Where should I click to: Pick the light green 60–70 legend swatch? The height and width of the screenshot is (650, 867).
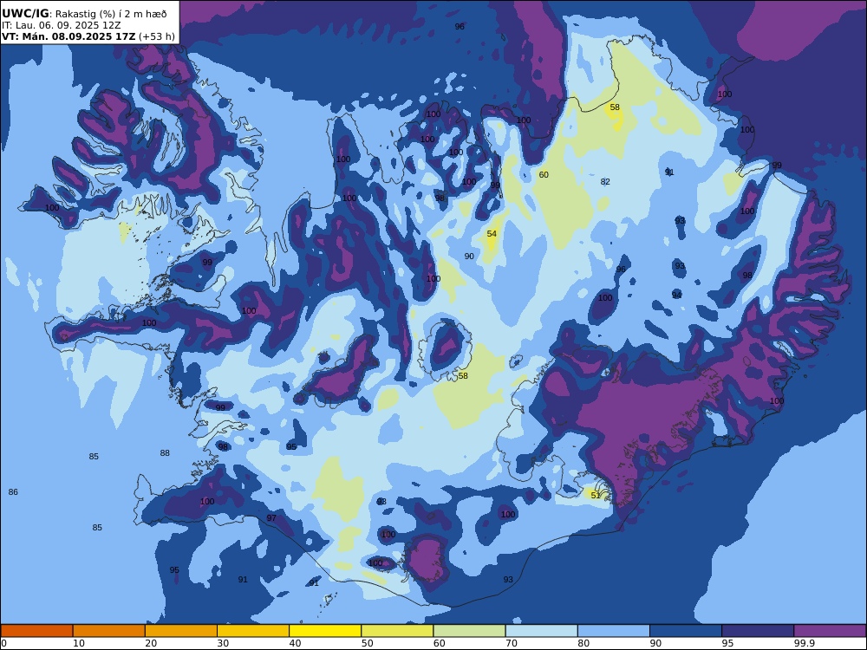tap(469, 631)
